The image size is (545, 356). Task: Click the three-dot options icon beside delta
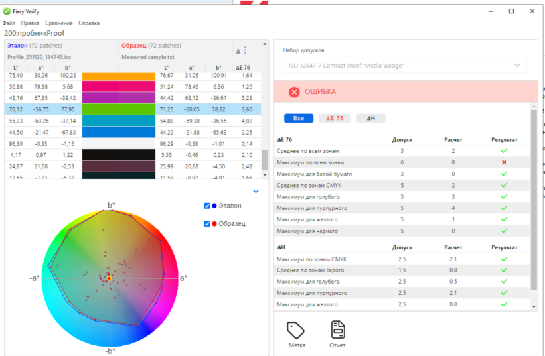click(245, 50)
